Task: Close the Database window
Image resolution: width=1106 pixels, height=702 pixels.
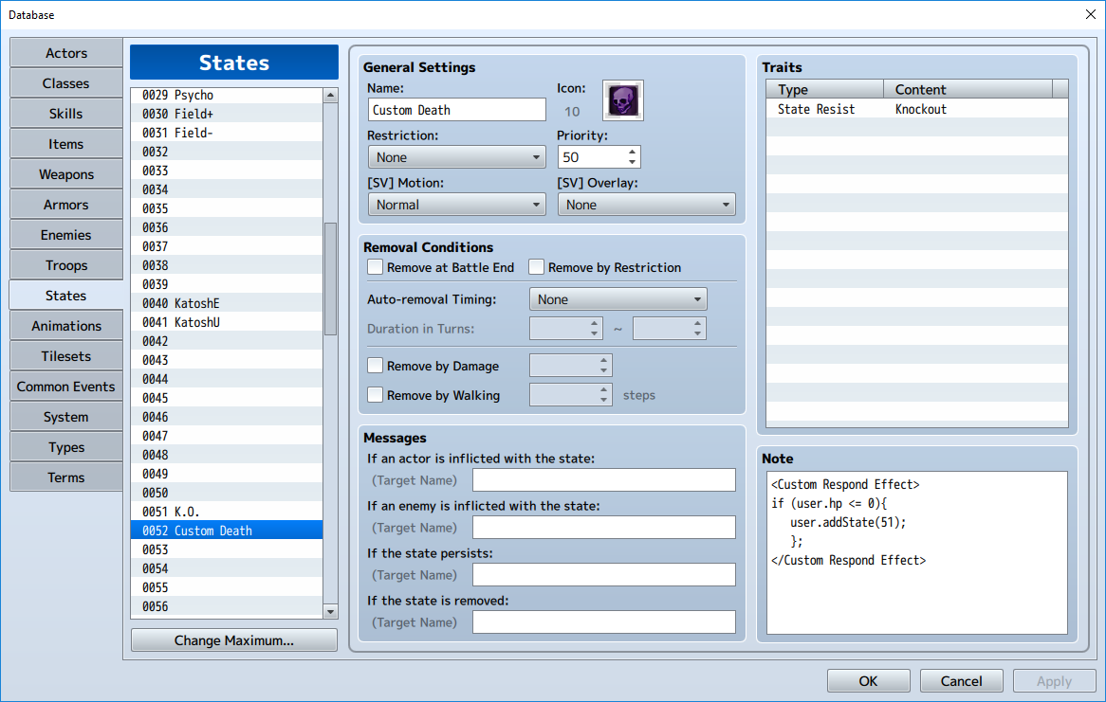Action: [1090, 14]
